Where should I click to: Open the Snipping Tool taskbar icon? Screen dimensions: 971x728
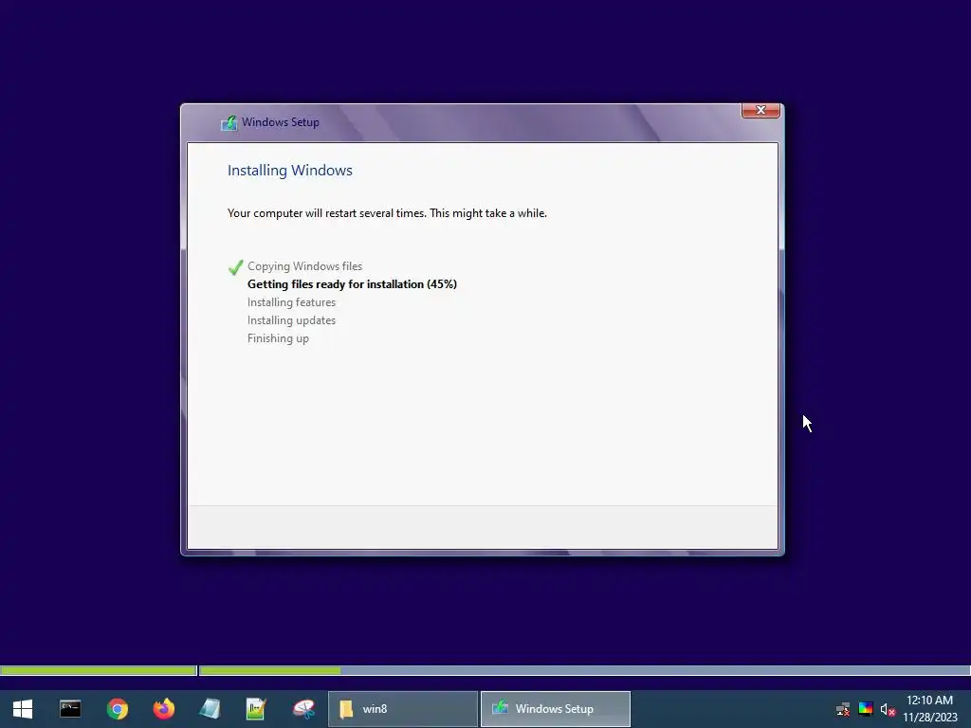coord(303,709)
